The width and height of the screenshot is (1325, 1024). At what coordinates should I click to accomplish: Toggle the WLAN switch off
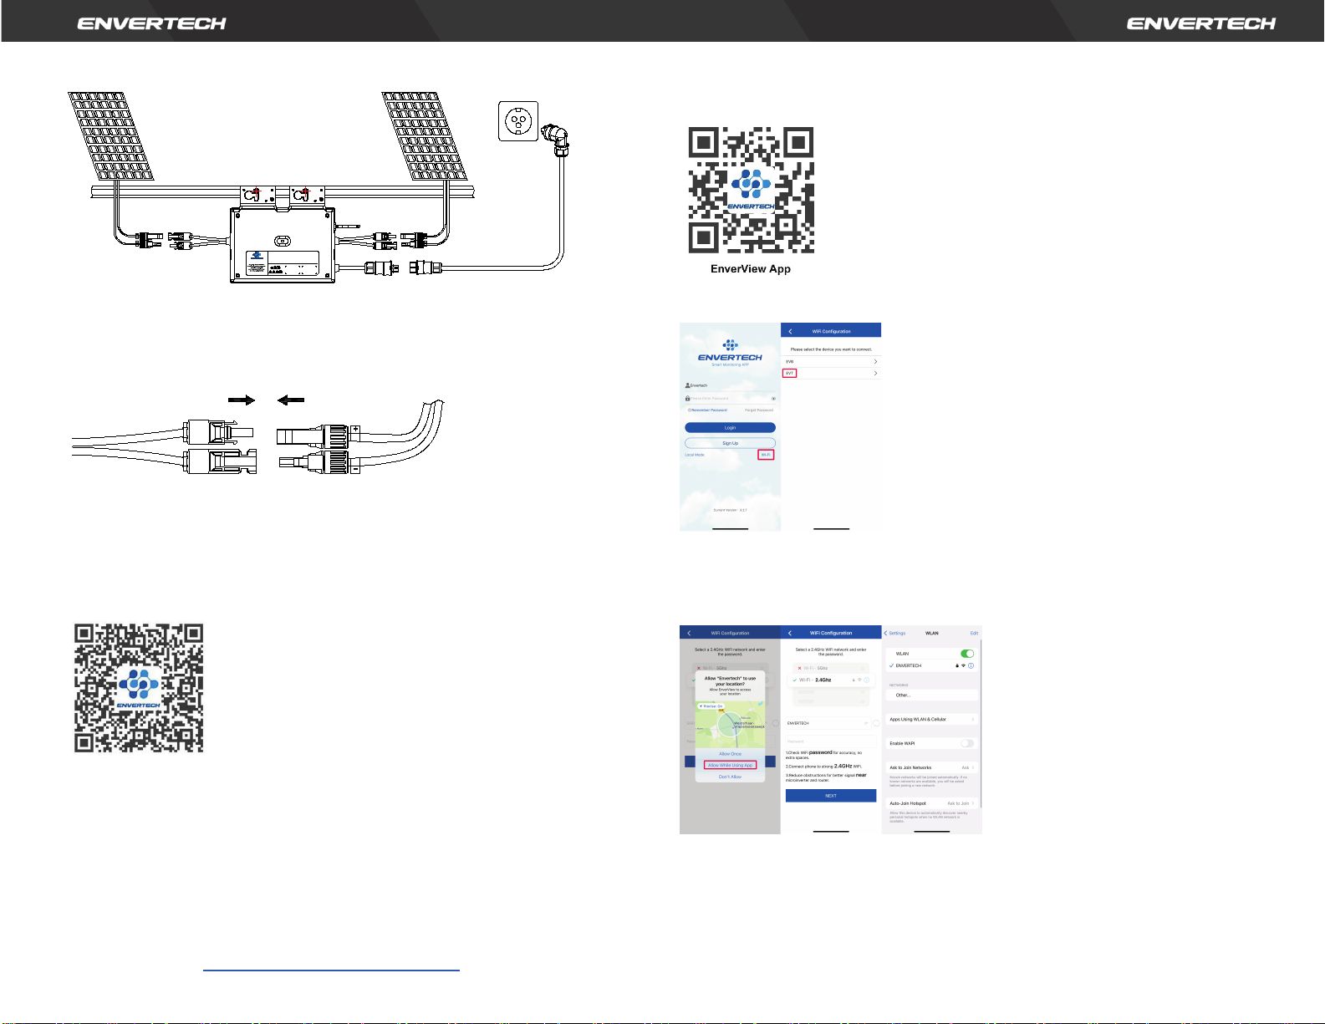[967, 654]
